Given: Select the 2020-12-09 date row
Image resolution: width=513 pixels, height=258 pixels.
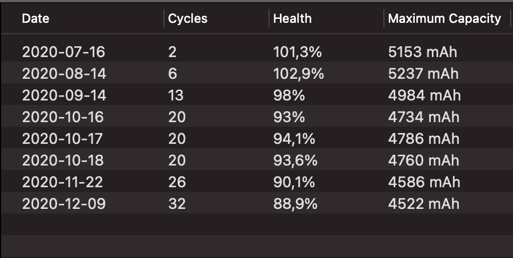Looking at the screenshot, I should coord(63,204).
